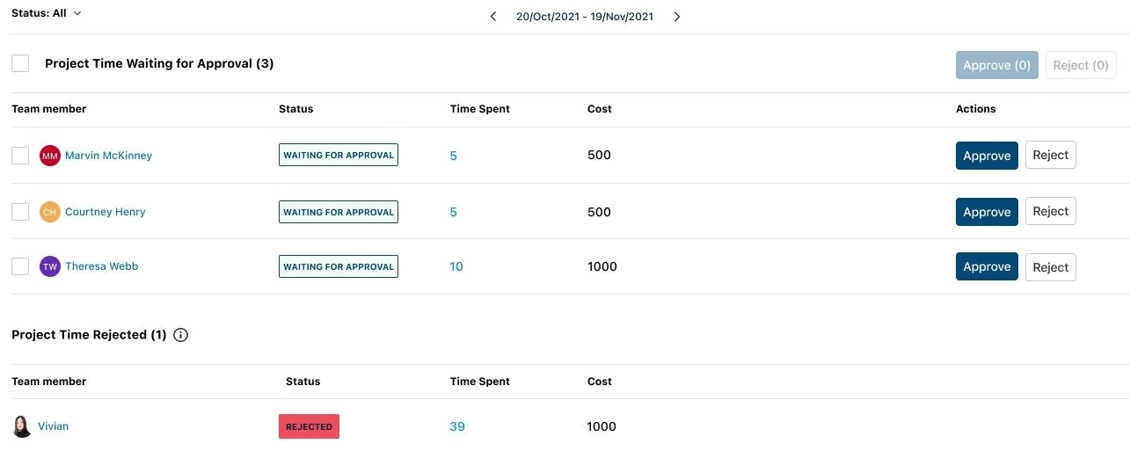This screenshot has width=1130, height=451.
Task: Check the Courtney Henry row checkbox
Action: pos(20,212)
